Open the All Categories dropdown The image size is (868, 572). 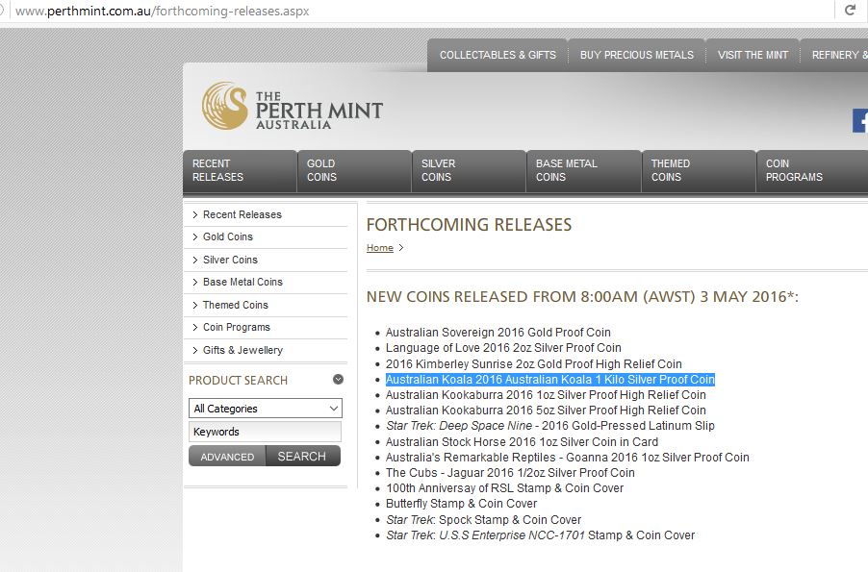[x=265, y=409]
